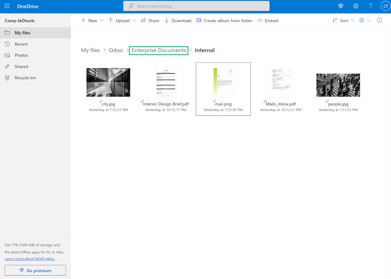The width and height of the screenshot is (391, 279).
Task: Select My files in sidebar
Action: coord(35,32)
